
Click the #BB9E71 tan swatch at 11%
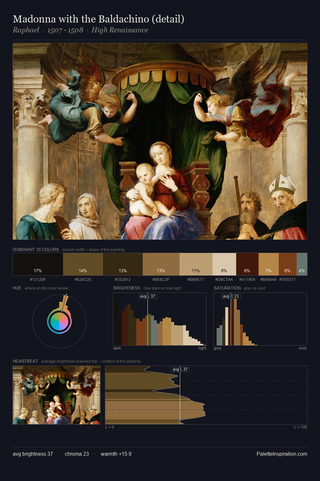pos(196,264)
